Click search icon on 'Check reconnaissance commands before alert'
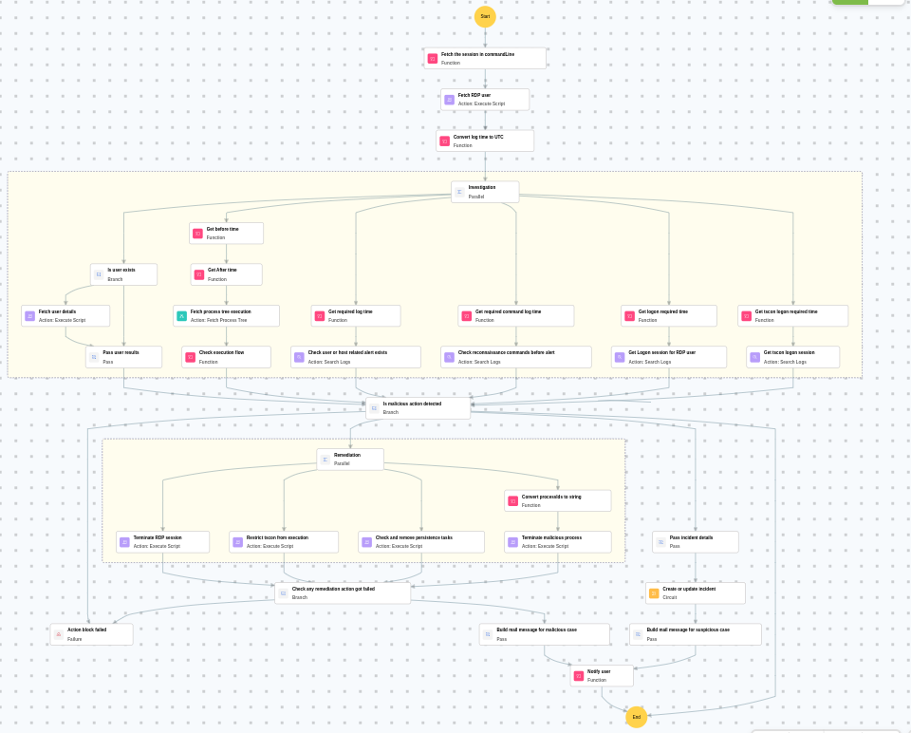The height and width of the screenshot is (733, 911). tap(449, 357)
